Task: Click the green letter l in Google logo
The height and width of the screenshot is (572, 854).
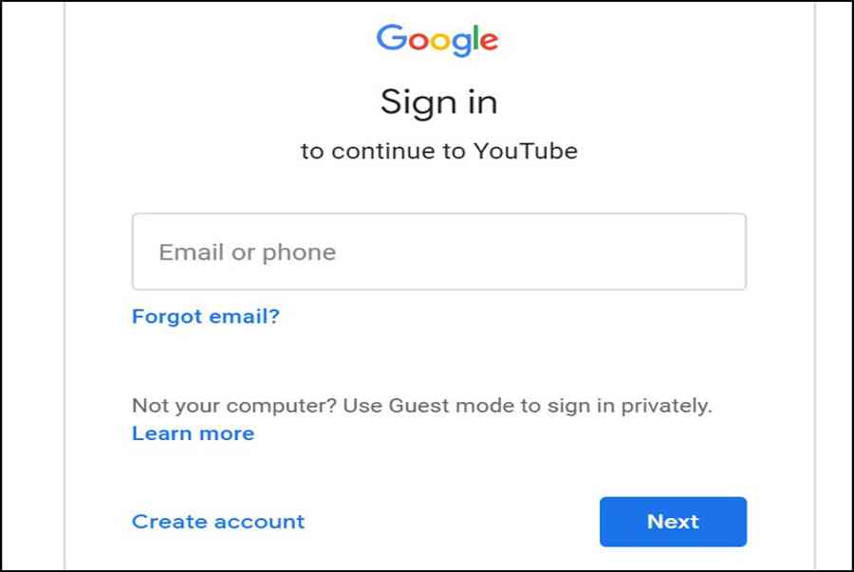Action: 475,37
